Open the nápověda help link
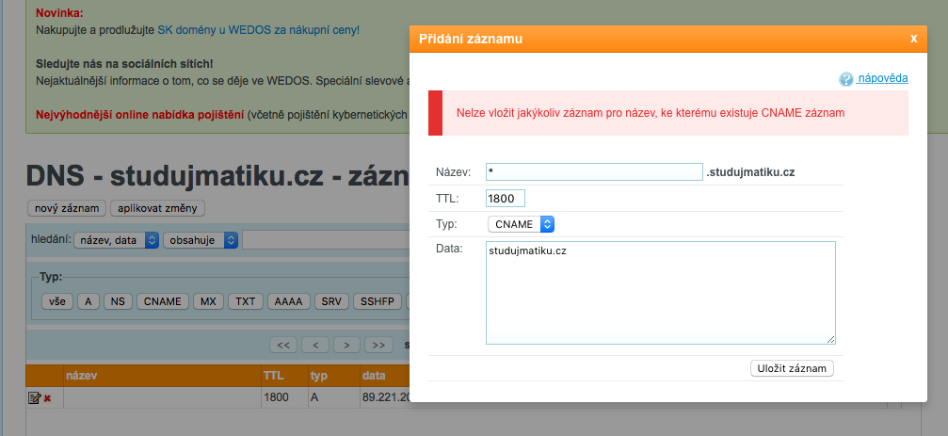The image size is (948, 436). pyautogui.click(x=883, y=78)
